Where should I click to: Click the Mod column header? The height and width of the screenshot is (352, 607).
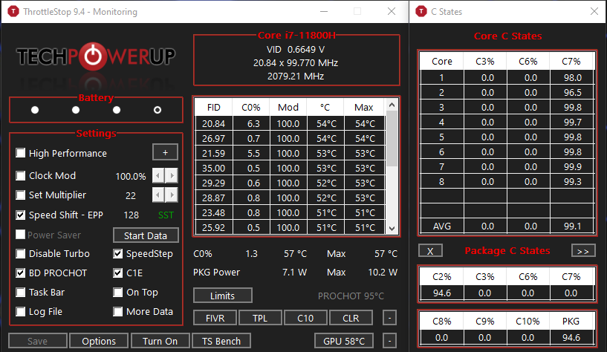tap(288, 107)
